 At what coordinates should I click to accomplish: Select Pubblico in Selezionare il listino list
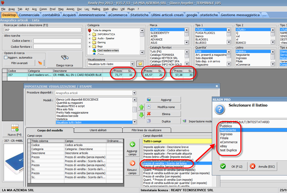tap(226, 126)
